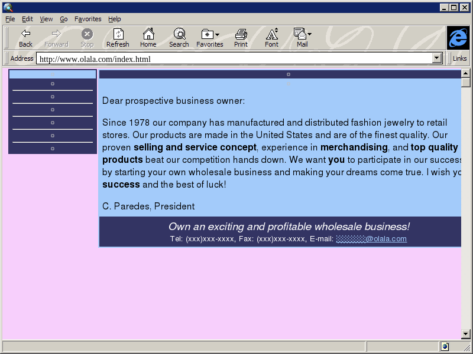Click the Internet Explorer logo
The width and height of the screenshot is (473, 354).
coord(458,38)
